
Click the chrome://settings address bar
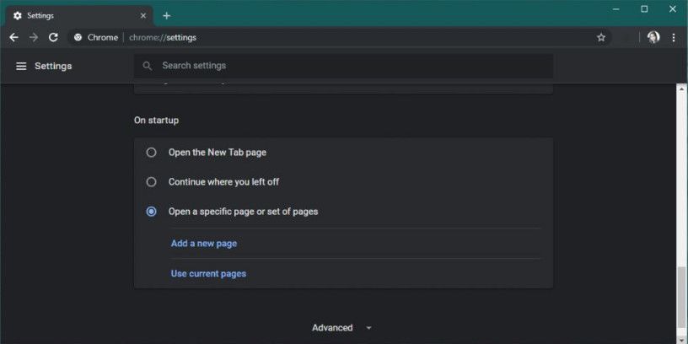[x=337, y=37]
